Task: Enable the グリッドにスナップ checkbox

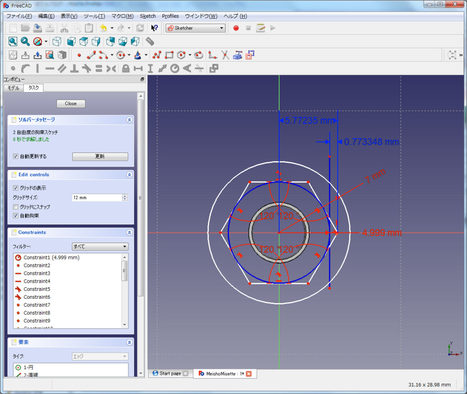Action: 16,207
